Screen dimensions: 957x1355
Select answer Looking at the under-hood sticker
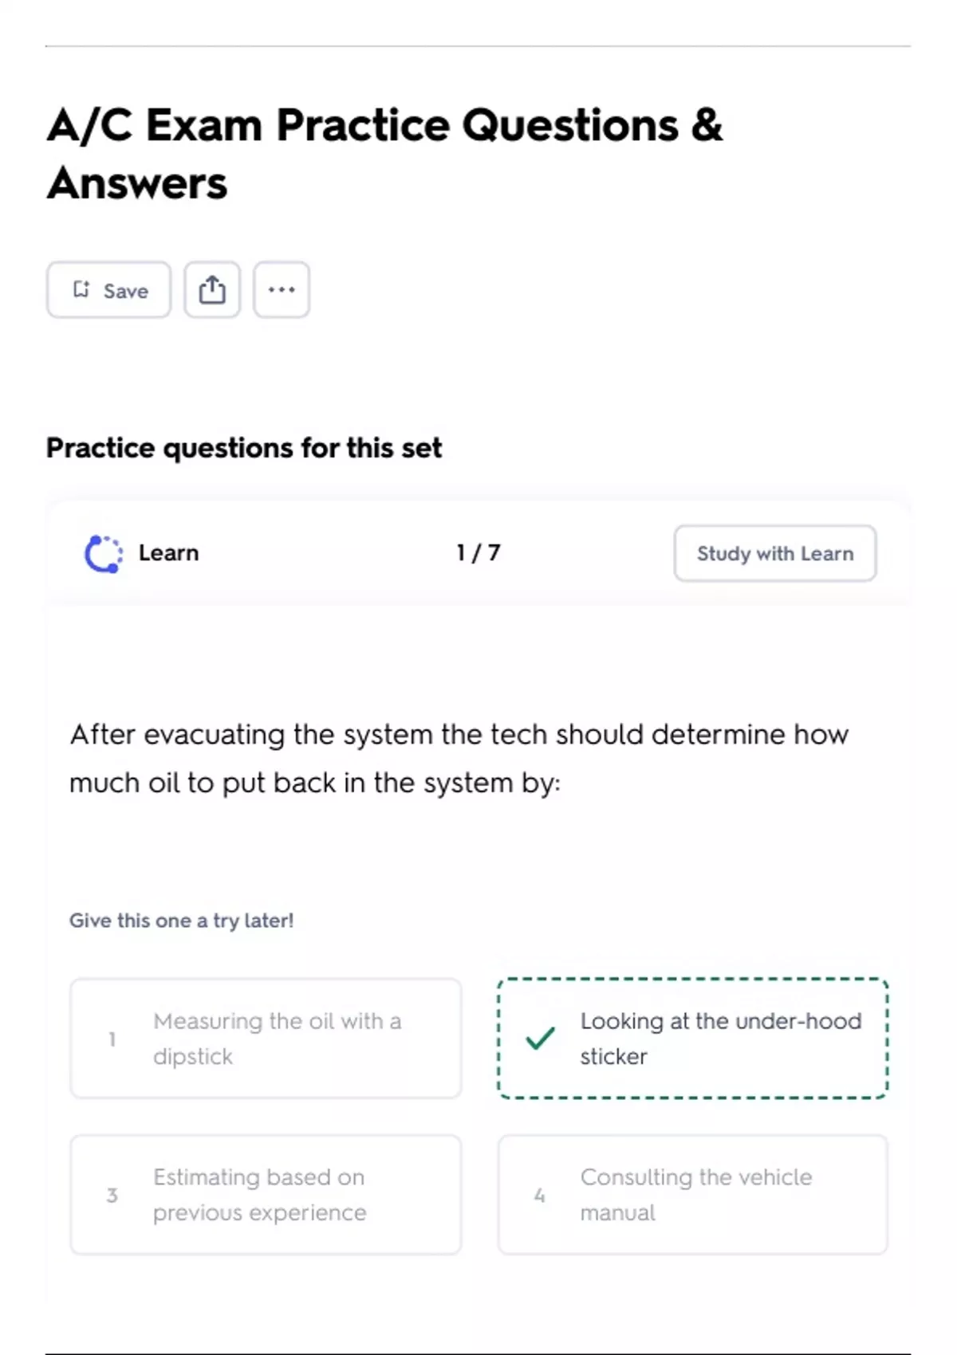(x=693, y=1039)
